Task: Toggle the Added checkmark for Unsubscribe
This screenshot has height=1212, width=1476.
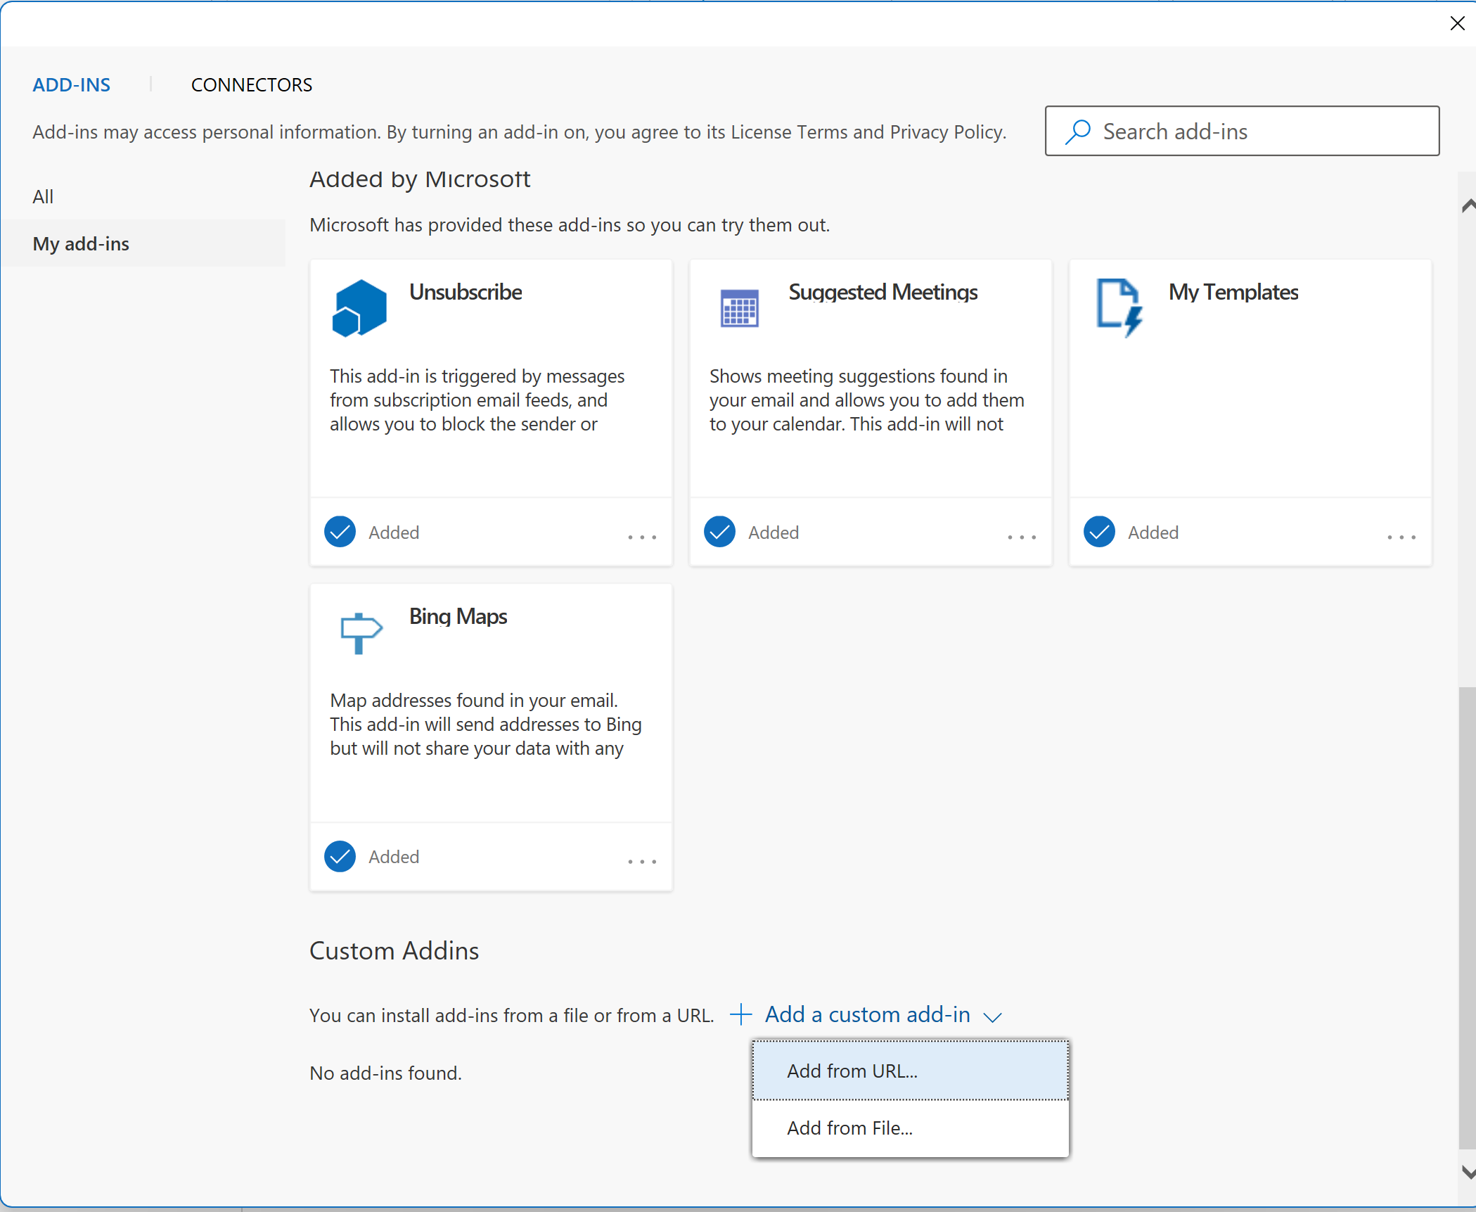Action: [x=340, y=532]
